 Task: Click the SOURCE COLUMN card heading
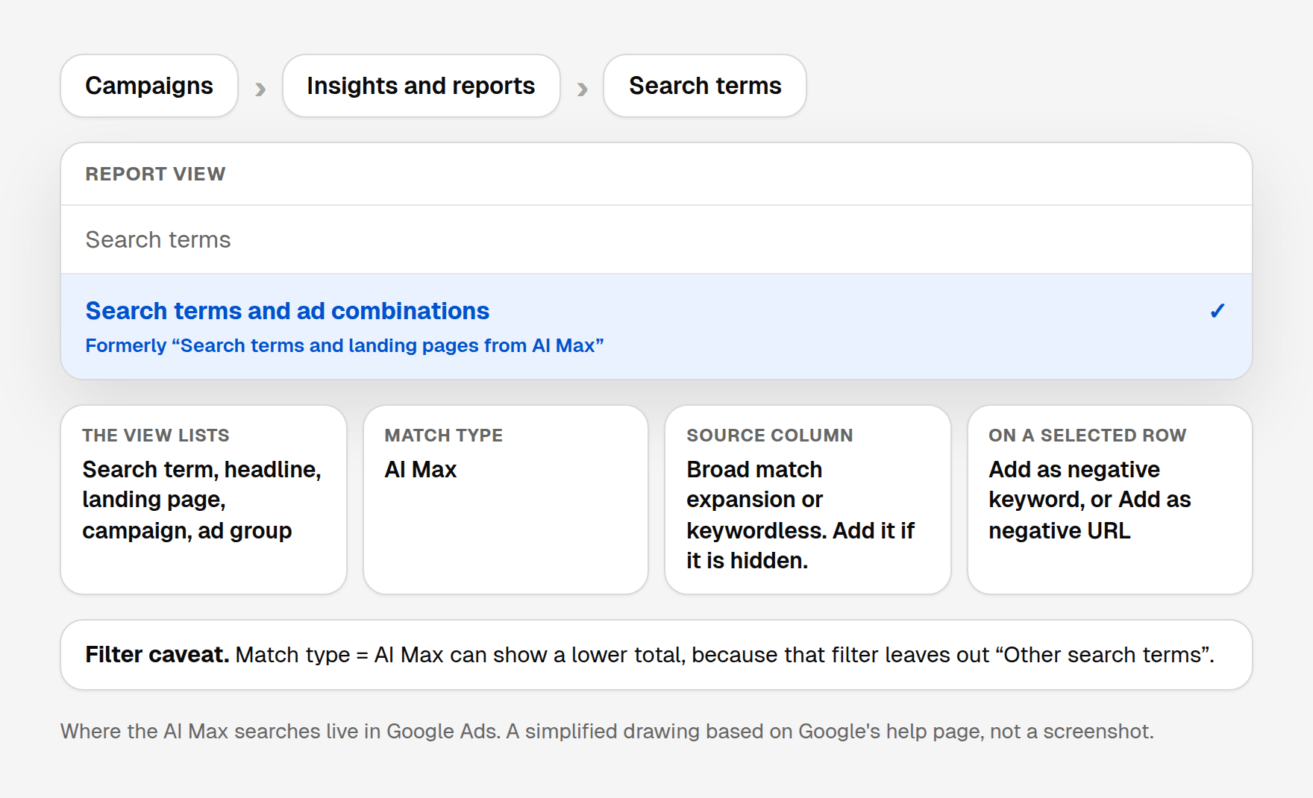(770, 436)
